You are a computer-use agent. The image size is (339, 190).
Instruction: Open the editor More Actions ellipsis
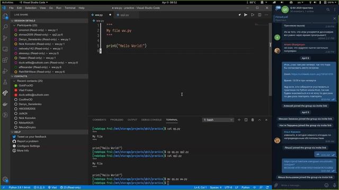(x=266, y=15)
